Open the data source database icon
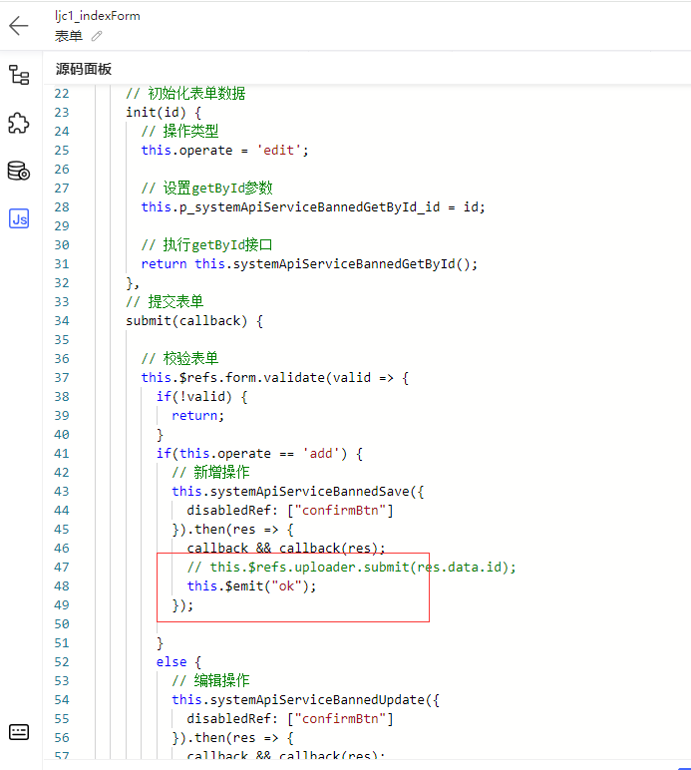 point(19,171)
